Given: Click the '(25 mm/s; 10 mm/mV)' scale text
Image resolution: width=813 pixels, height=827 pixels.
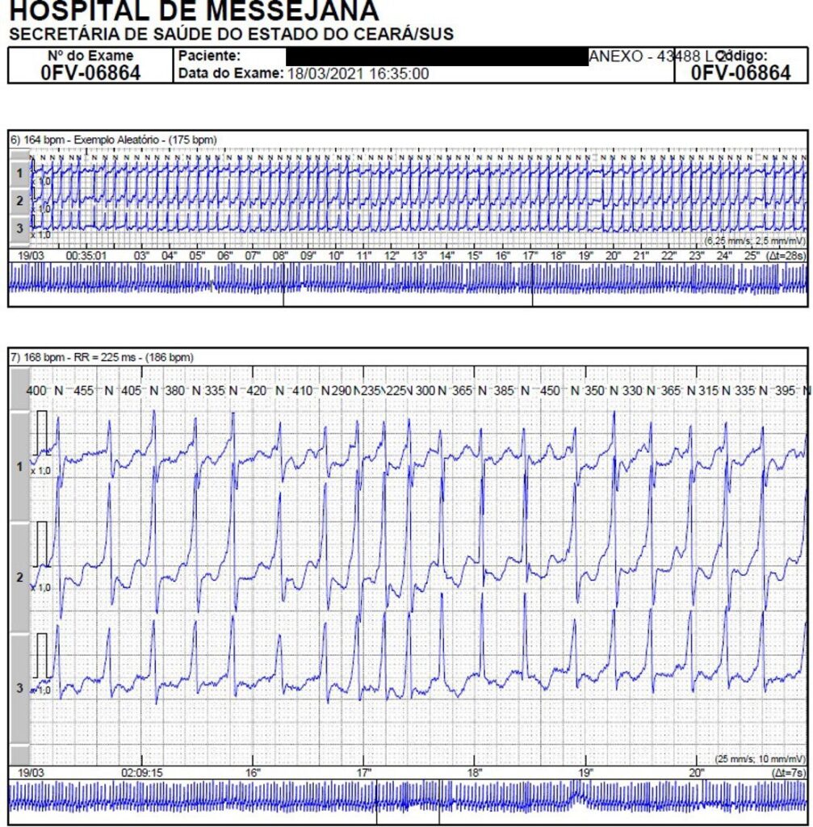Looking at the screenshot, I should [x=761, y=759].
